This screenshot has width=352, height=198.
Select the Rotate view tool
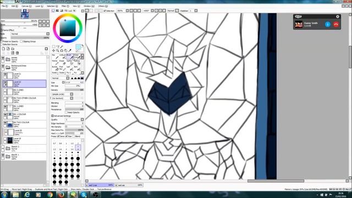[x=62, y=51]
